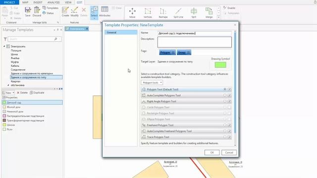Expand the edit tools gallery arrow
Screen dimensions: 317x178
(218, 18)
